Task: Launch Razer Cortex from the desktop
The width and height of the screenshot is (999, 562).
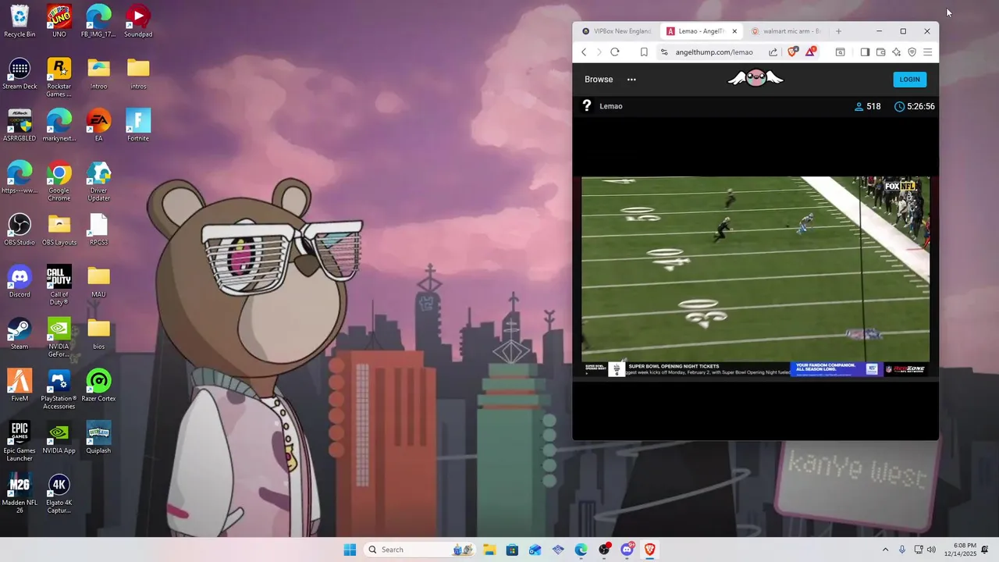Action: point(98,385)
